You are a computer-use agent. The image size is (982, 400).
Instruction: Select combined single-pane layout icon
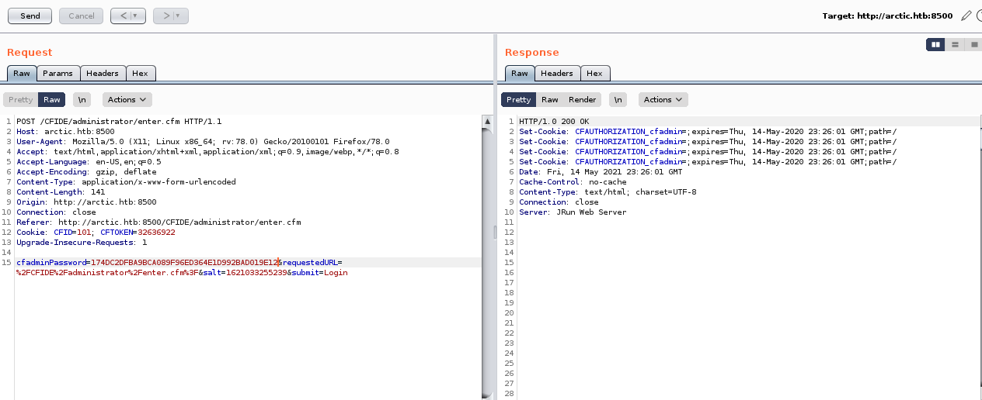(x=973, y=44)
